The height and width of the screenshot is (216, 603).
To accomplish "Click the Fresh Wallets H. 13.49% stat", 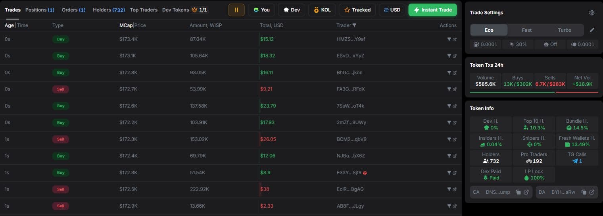I will click(x=577, y=141).
